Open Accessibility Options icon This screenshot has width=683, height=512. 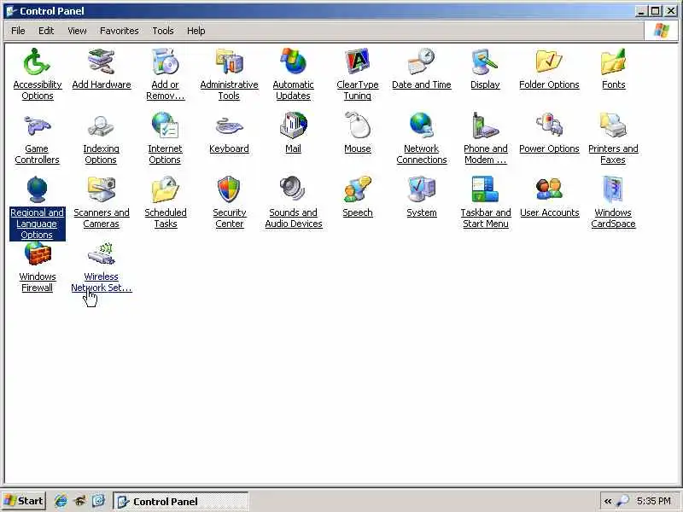coord(37,61)
